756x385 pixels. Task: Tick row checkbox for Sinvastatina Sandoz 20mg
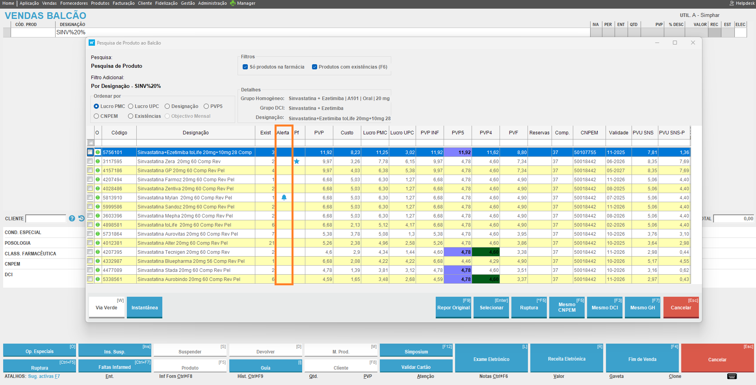(90, 206)
